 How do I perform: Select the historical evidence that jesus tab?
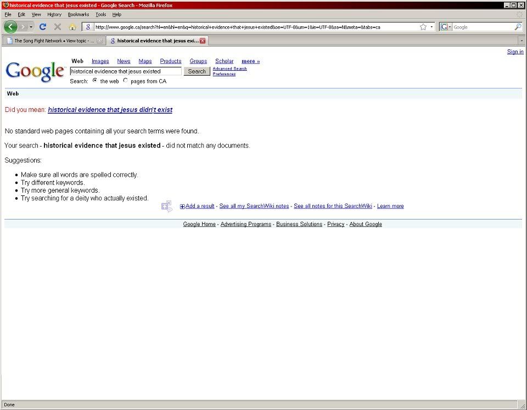click(x=158, y=41)
